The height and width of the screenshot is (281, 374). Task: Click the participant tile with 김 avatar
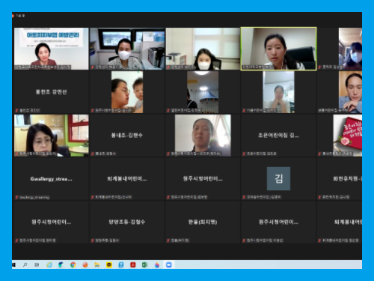click(x=278, y=179)
